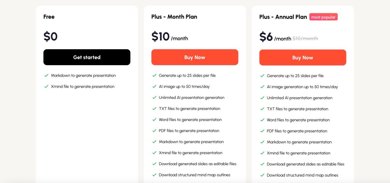Click Annual Plan's 'Xmind file to generate presentation' text
Screen dimensions: 390x183
pos(299,153)
